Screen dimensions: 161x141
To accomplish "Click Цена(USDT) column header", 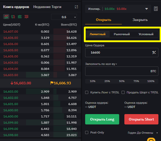I will click(12, 25).
